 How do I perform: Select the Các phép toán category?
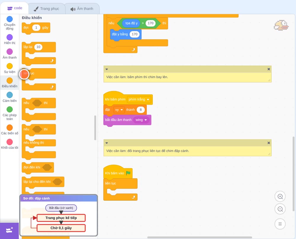(x=9, y=114)
